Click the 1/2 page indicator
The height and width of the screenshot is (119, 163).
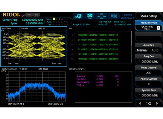(149, 103)
